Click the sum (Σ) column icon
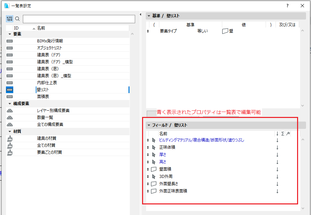311x215 pixels. 283,134
